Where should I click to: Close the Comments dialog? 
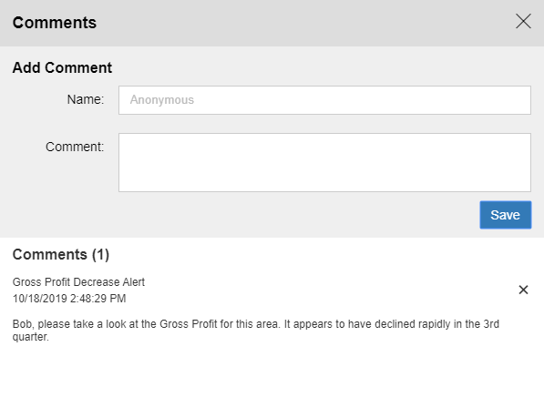tap(523, 22)
